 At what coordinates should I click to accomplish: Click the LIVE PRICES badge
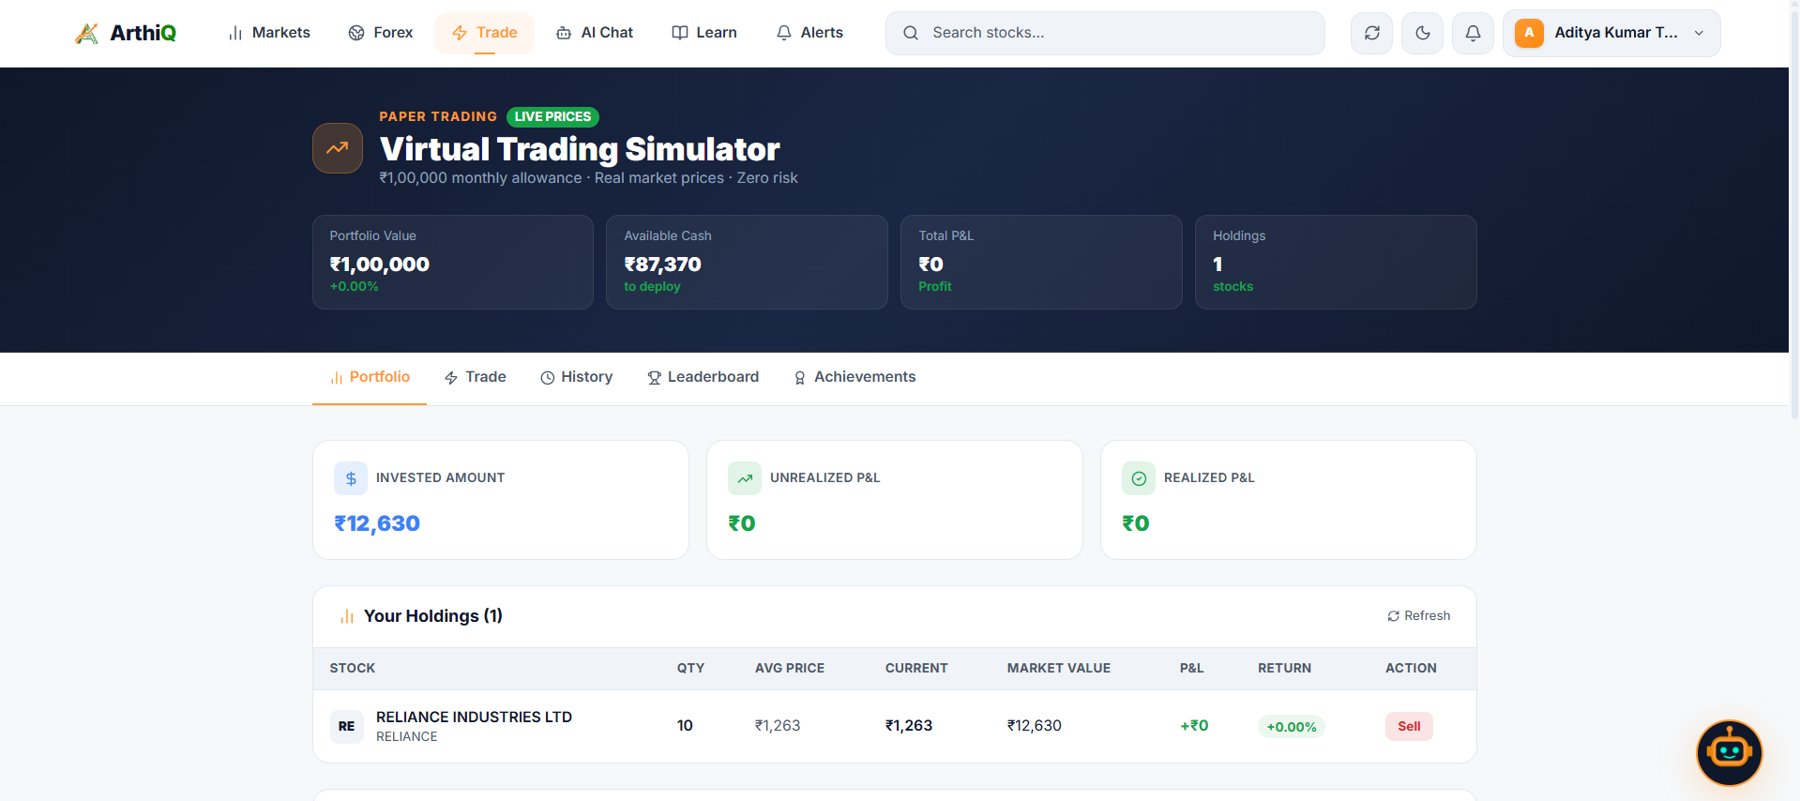[552, 116]
